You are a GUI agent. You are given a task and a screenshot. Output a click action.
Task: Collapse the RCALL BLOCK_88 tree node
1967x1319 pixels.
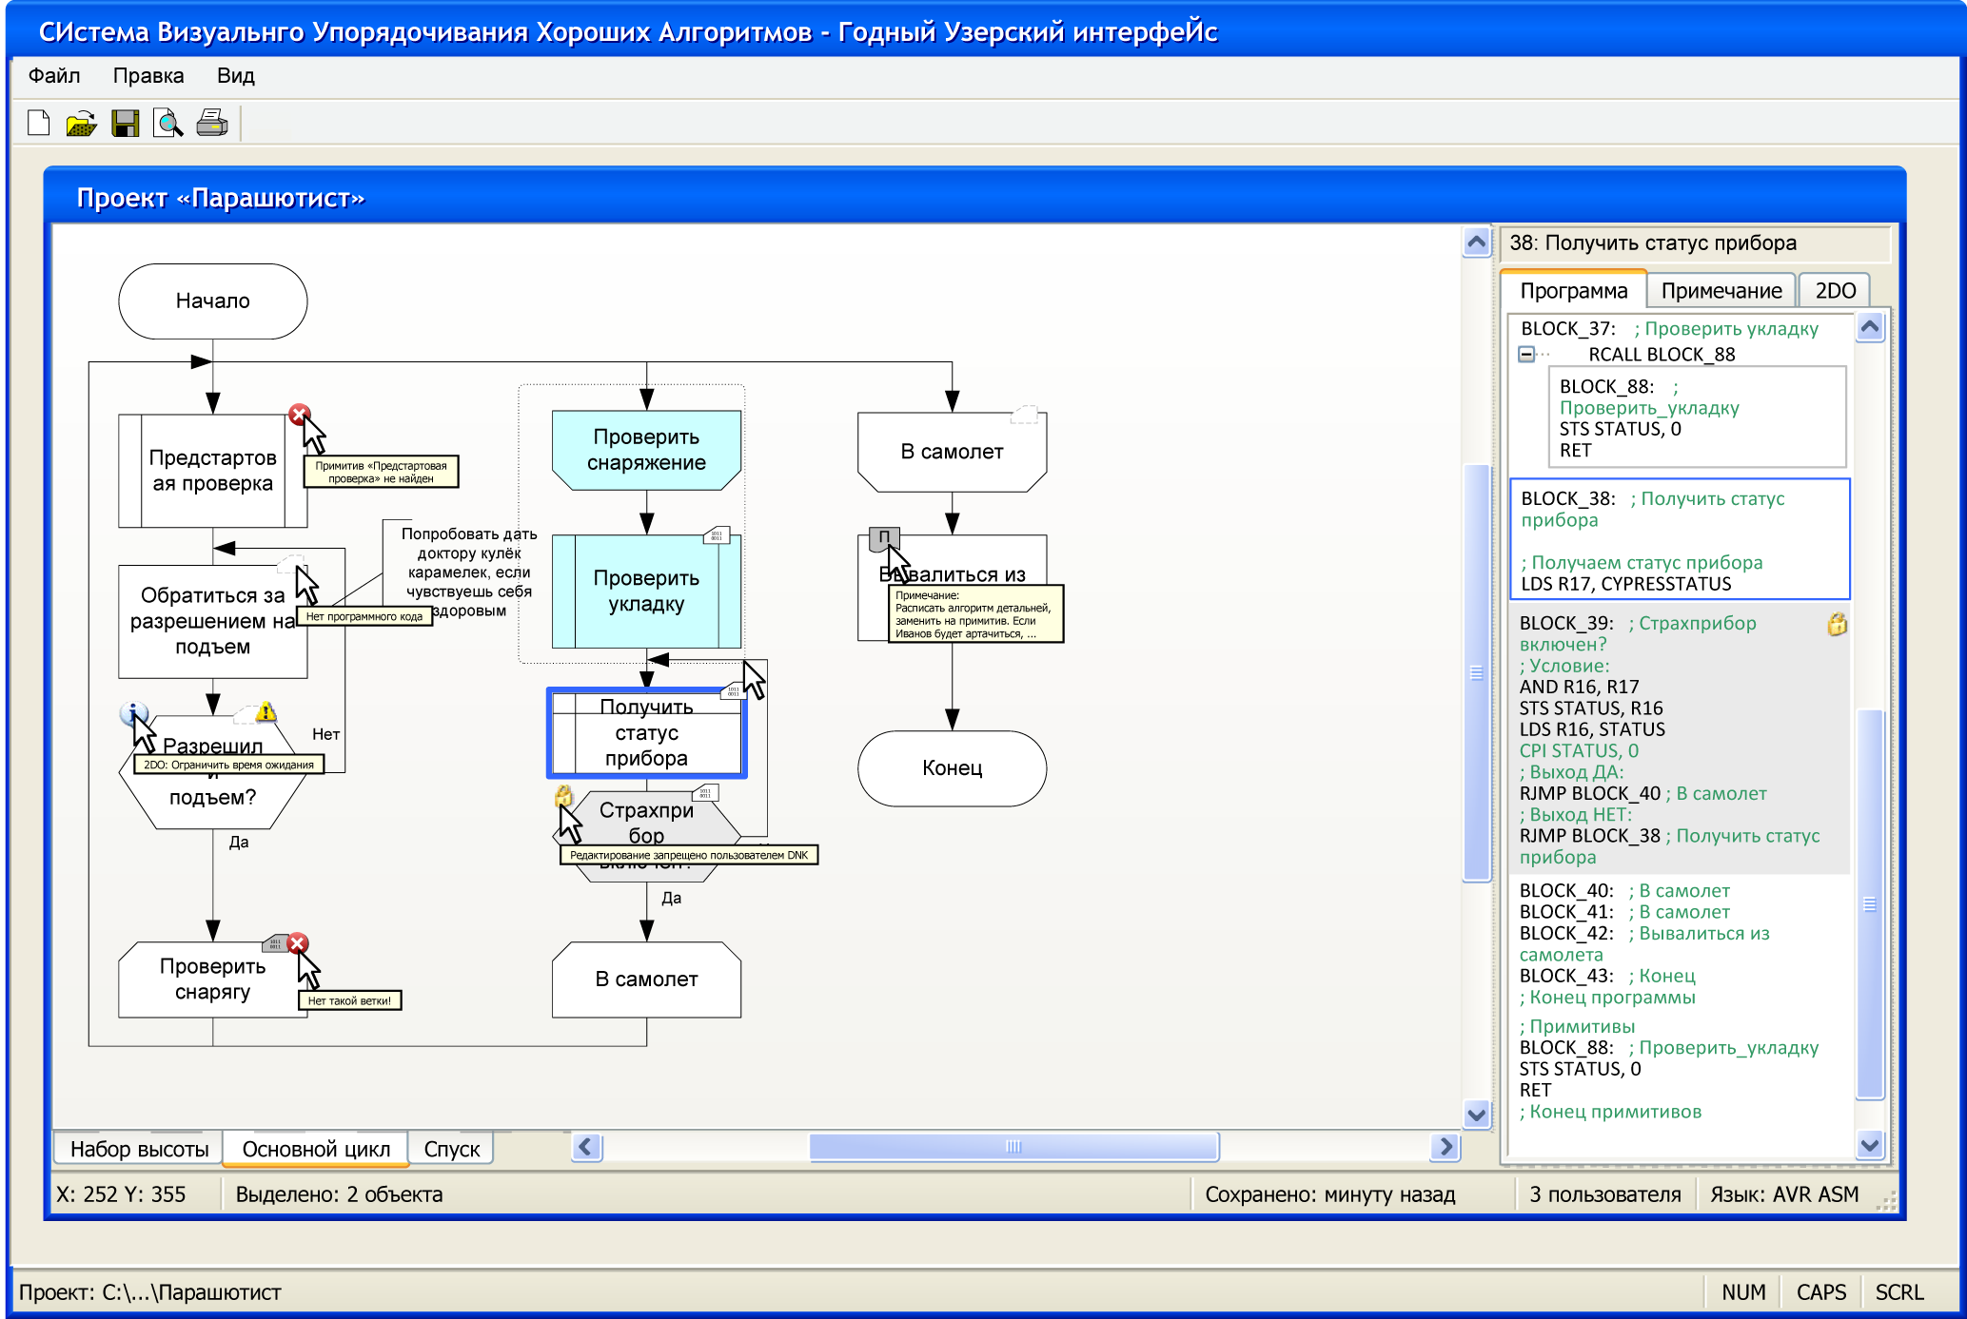(x=1526, y=355)
